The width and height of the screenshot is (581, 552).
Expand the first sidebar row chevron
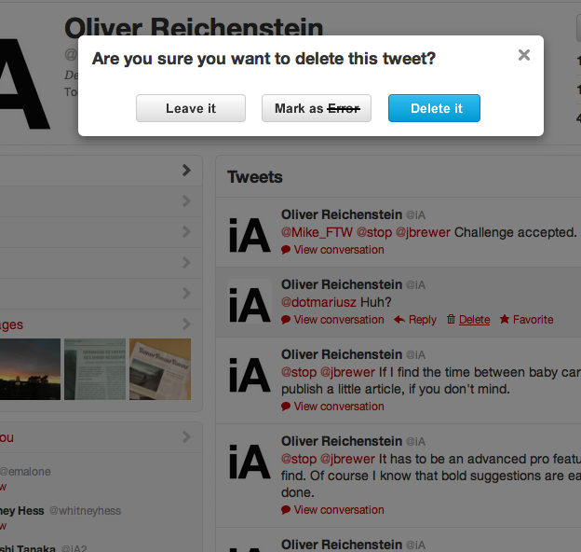click(186, 171)
